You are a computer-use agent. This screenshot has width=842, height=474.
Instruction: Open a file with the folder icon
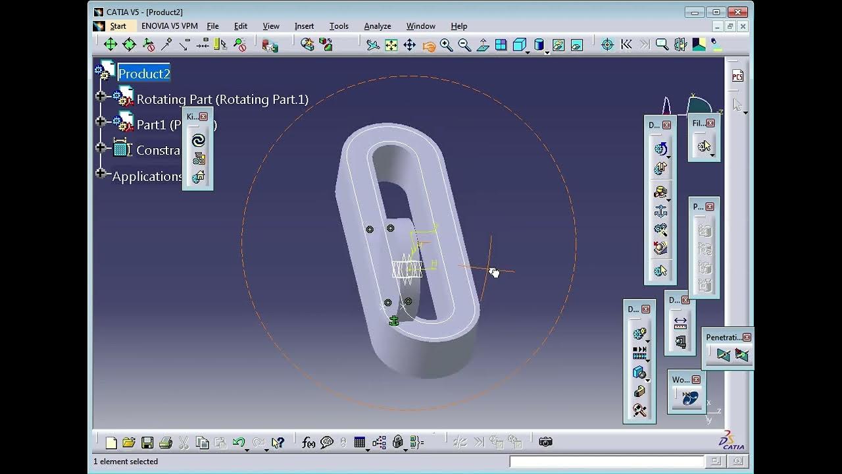tap(129, 442)
